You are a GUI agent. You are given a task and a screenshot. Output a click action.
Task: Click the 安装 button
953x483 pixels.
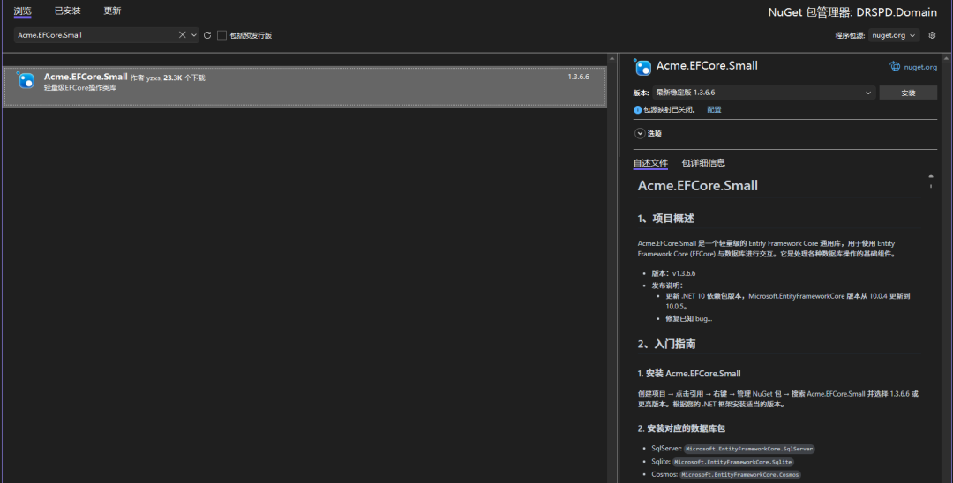click(908, 93)
